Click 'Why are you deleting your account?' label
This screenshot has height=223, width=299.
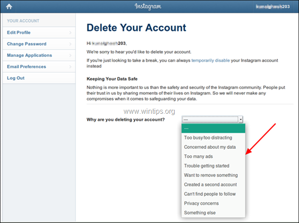tap(126, 120)
